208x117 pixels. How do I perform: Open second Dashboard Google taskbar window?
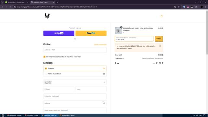click(x=32, y=115)
